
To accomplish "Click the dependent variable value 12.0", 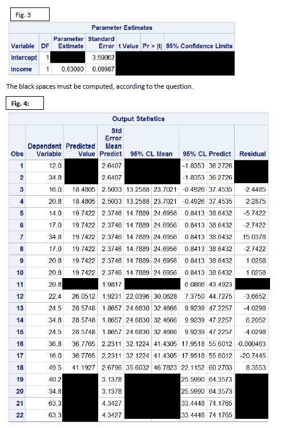I will [55, 166].
